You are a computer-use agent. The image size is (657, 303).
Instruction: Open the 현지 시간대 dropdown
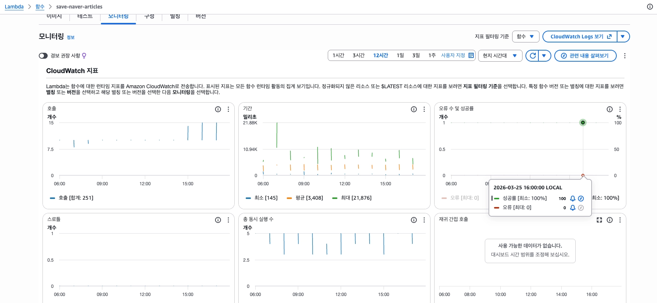pos(500,56)
